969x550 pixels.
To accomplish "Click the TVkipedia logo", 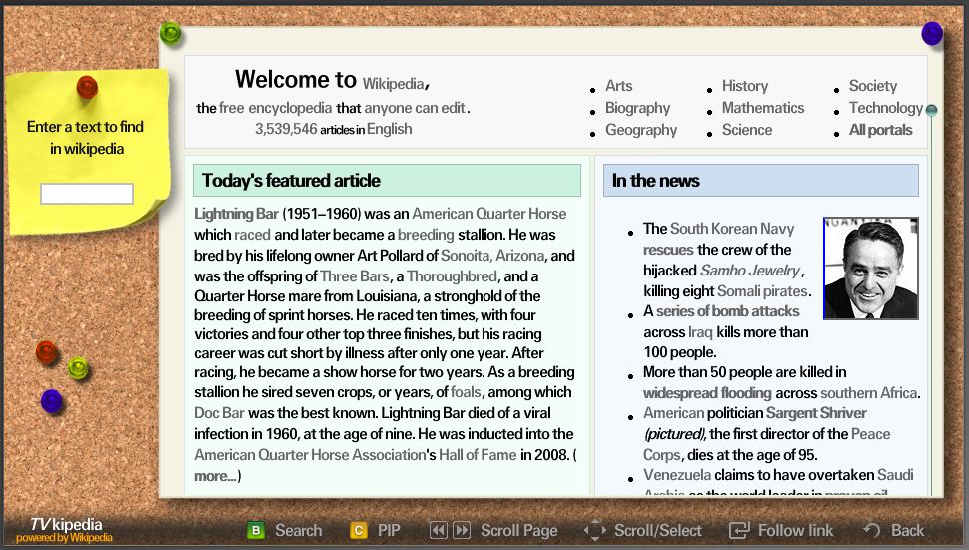I will [64, 530].
